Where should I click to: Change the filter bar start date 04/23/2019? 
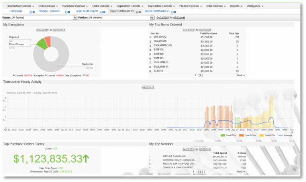(x=163, y=18)
